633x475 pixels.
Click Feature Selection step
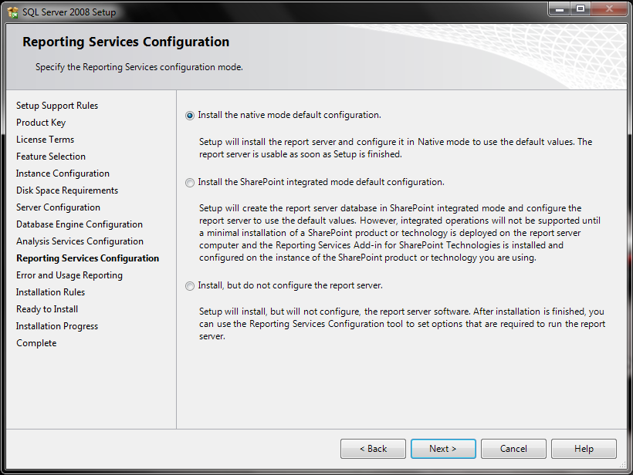point(51,157)
